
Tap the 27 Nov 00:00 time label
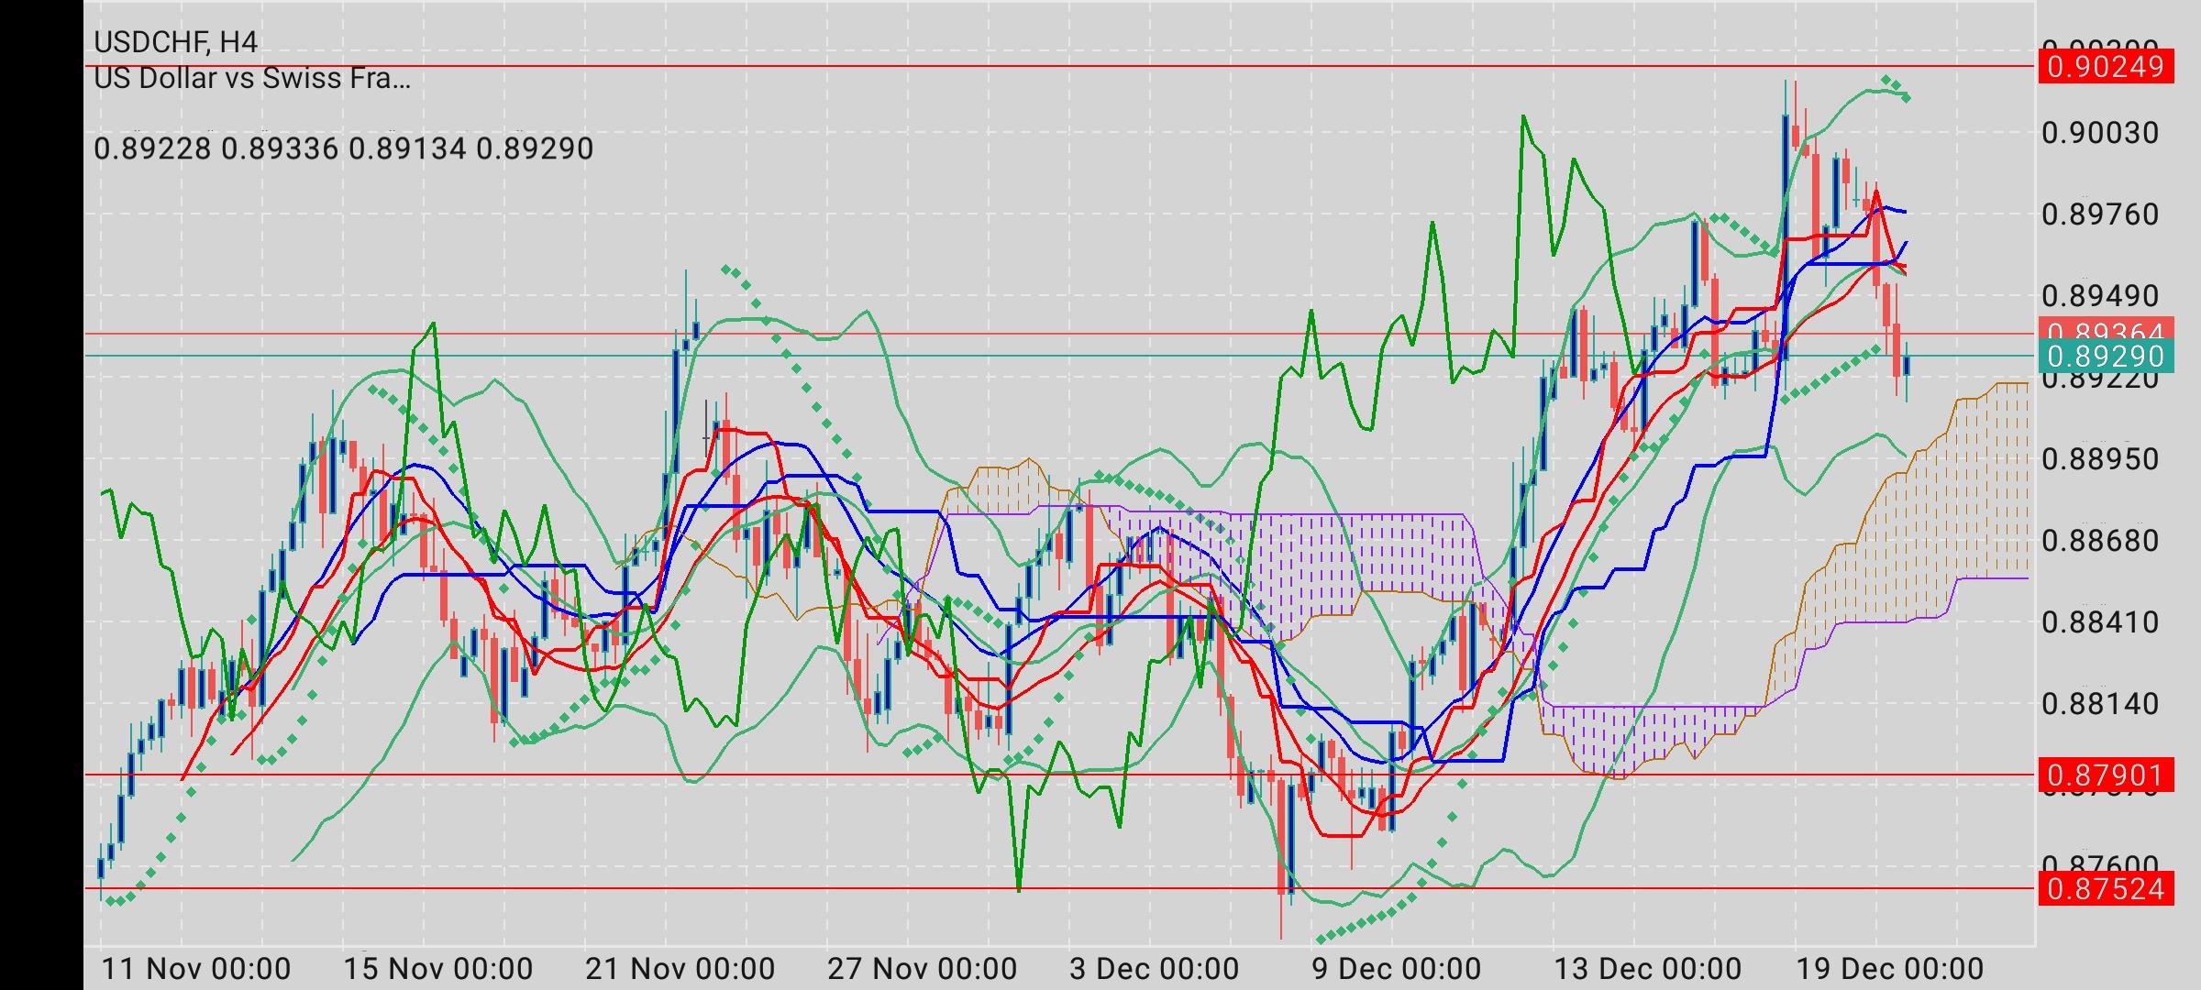[923, 969]
